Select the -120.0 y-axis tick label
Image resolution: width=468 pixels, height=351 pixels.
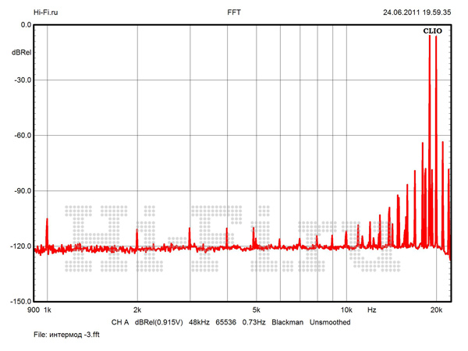click(x=20, y=246)
